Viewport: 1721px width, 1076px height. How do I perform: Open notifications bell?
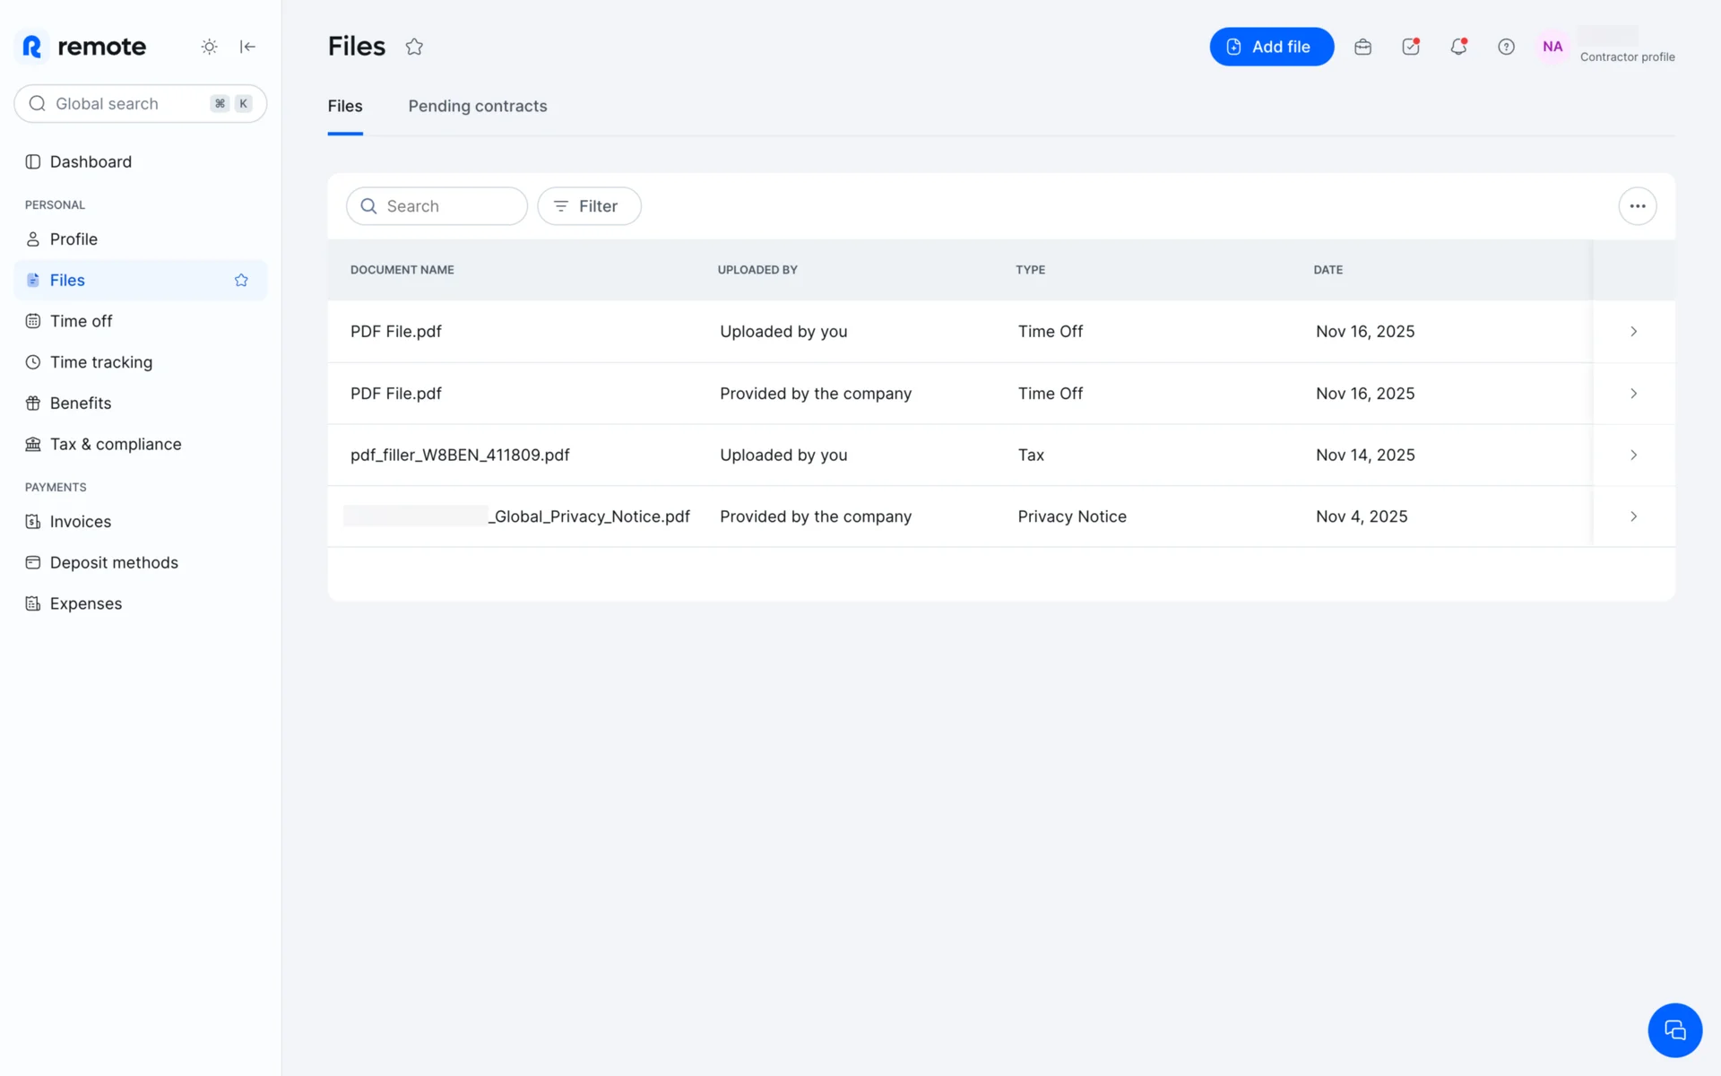tap(1458, 47)
